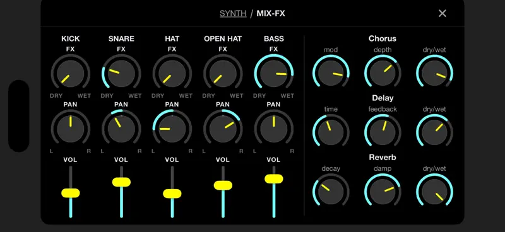
Task: Switch to the SYNTH tab
Action: point(233,13)
